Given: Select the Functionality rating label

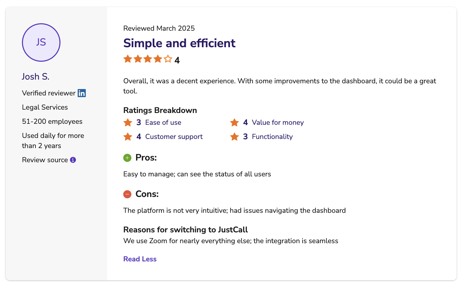Looking at the screenshot, I should coord(272,137).
